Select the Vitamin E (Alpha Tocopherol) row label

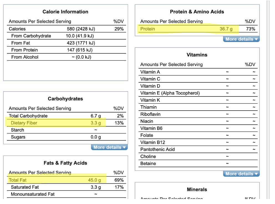click(x=170, y=93)
